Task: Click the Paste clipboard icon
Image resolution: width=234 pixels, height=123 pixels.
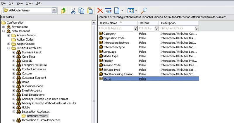Action: coord(90,11)
